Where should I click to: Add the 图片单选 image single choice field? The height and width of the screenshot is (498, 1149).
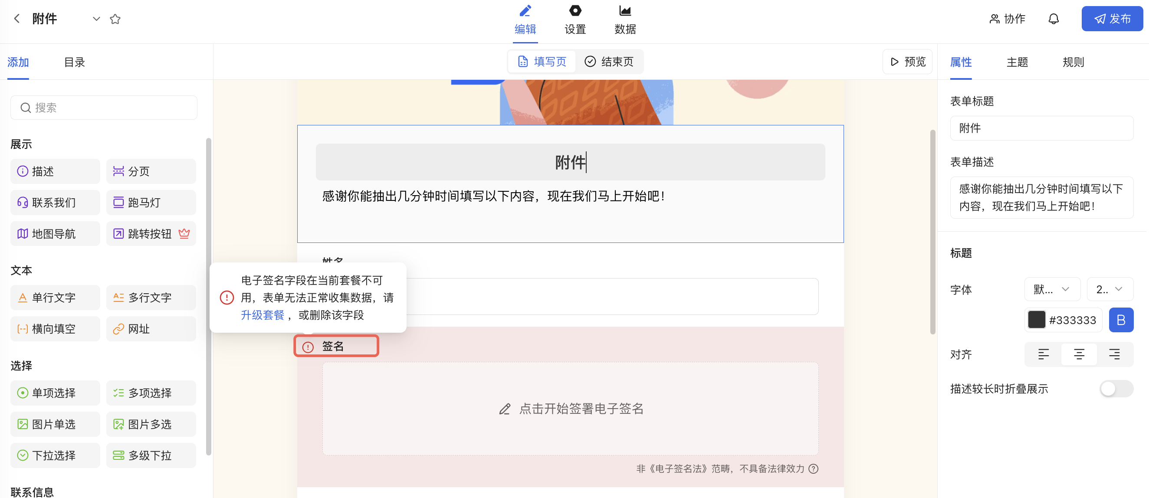tap(55, 424)
